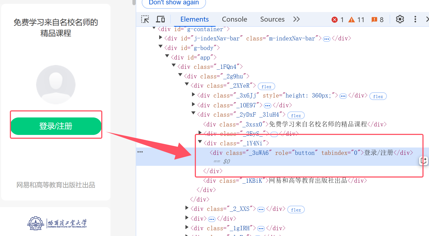This screenshot has width=429, height=236.
Task: Show more DevTools tabs chevron
Action: point(296,19)
